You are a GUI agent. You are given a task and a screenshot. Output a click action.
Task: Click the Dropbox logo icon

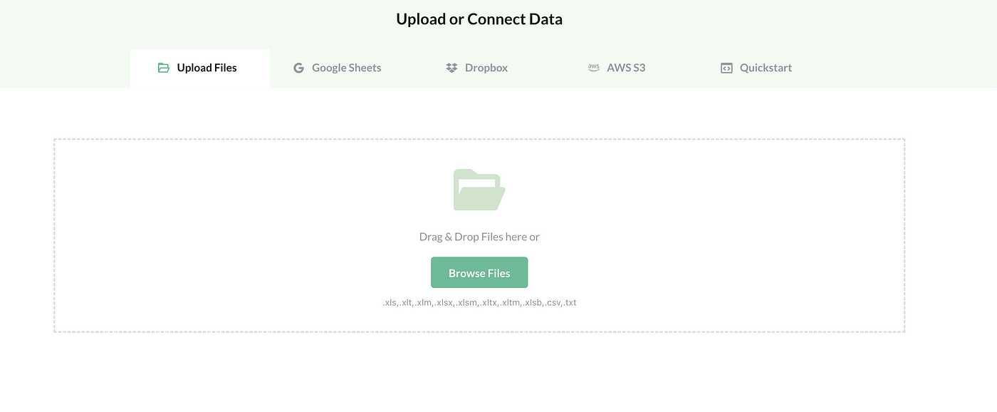click(451, 68)
